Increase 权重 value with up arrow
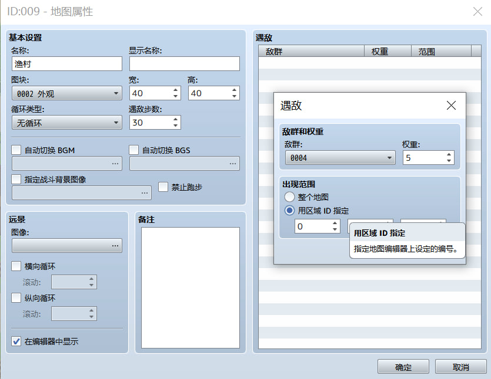 pyautogui.click(x=449, y=155)
